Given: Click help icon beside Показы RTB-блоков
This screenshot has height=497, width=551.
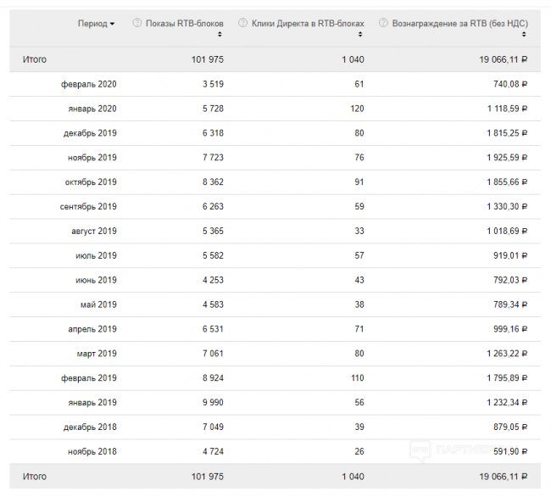Looking at the screenshot, I should [x=137, y=23].
